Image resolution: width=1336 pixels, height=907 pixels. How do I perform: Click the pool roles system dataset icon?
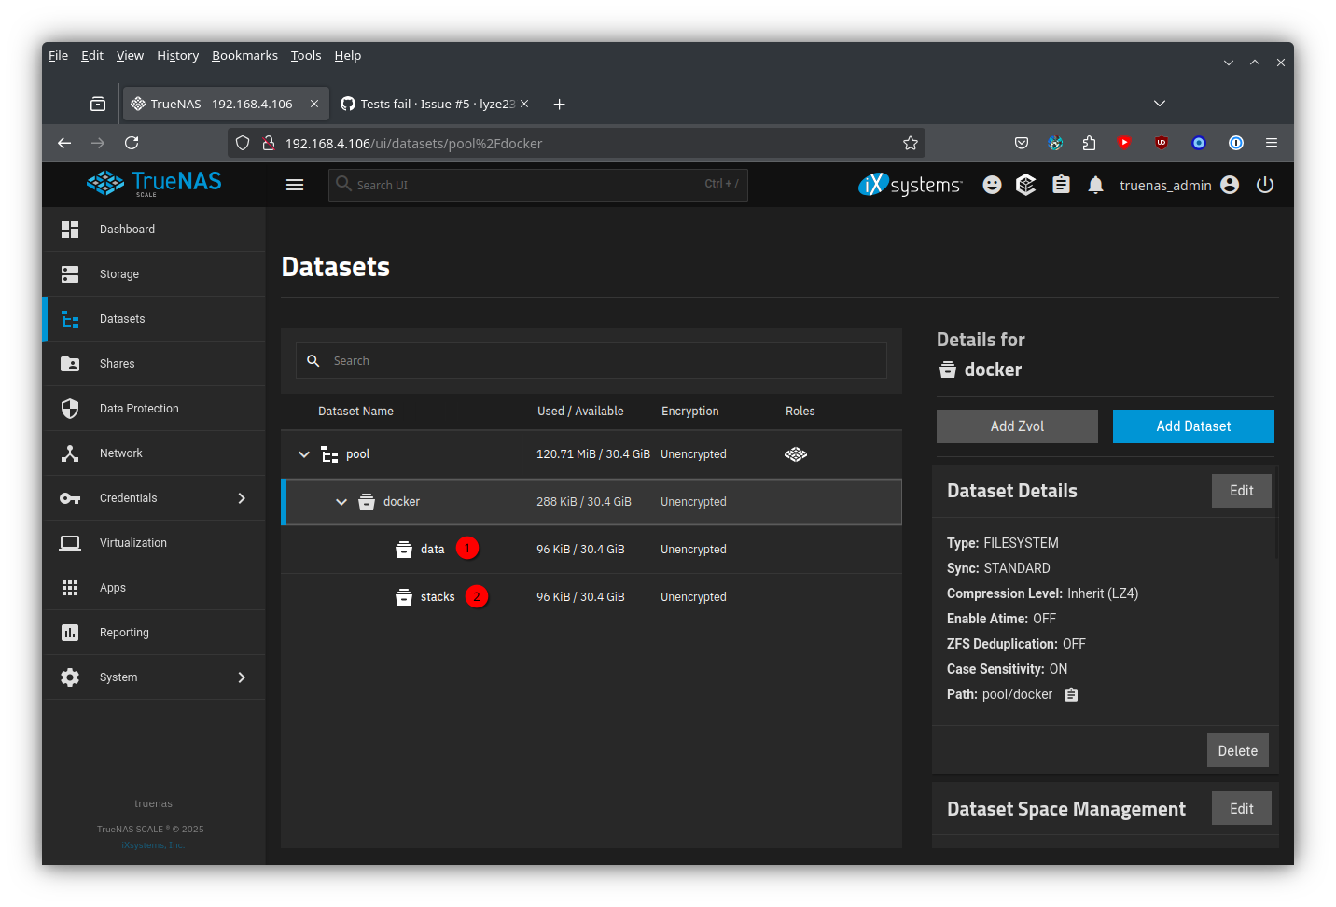point(796,454)
